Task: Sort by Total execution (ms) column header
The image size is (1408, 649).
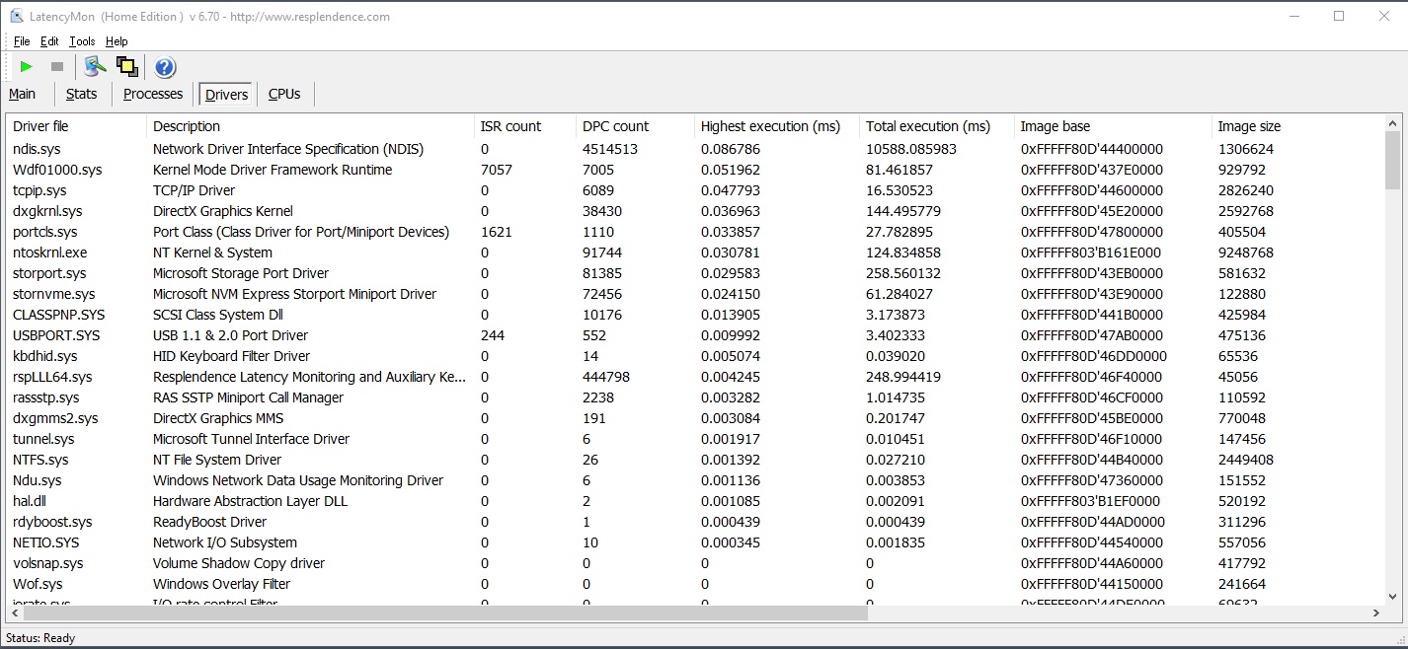Action: coord(936,126)
